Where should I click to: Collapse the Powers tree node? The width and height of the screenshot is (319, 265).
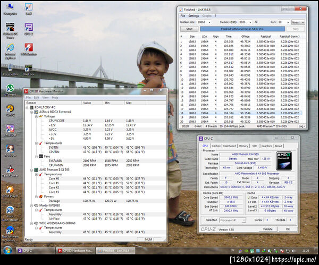(x=36, y=196)
